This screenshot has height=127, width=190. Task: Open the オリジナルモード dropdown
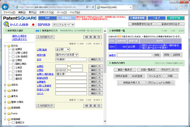coord(63,24)
